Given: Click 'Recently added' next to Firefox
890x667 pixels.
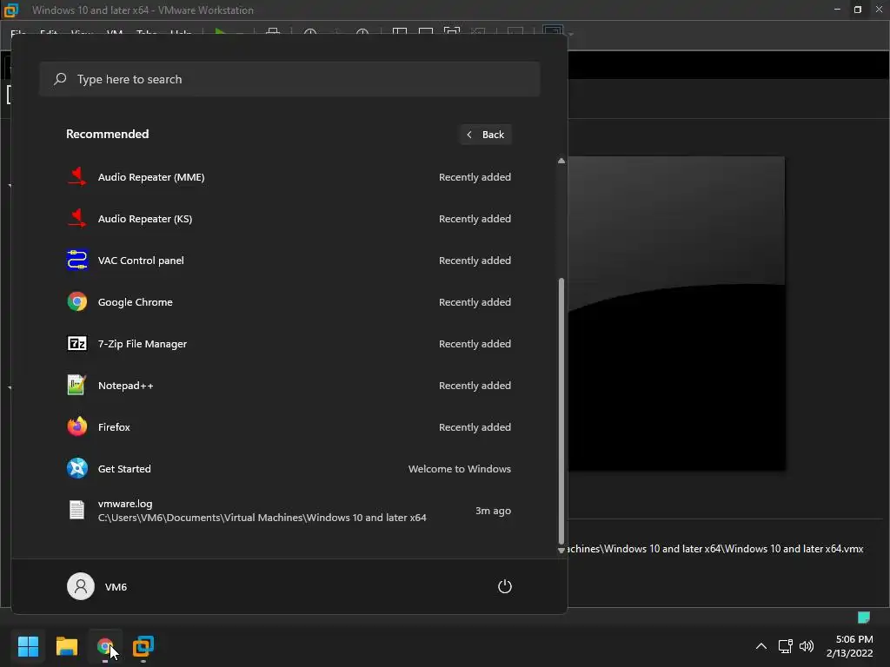Looking at the screenshot, I should coord(475,427).
